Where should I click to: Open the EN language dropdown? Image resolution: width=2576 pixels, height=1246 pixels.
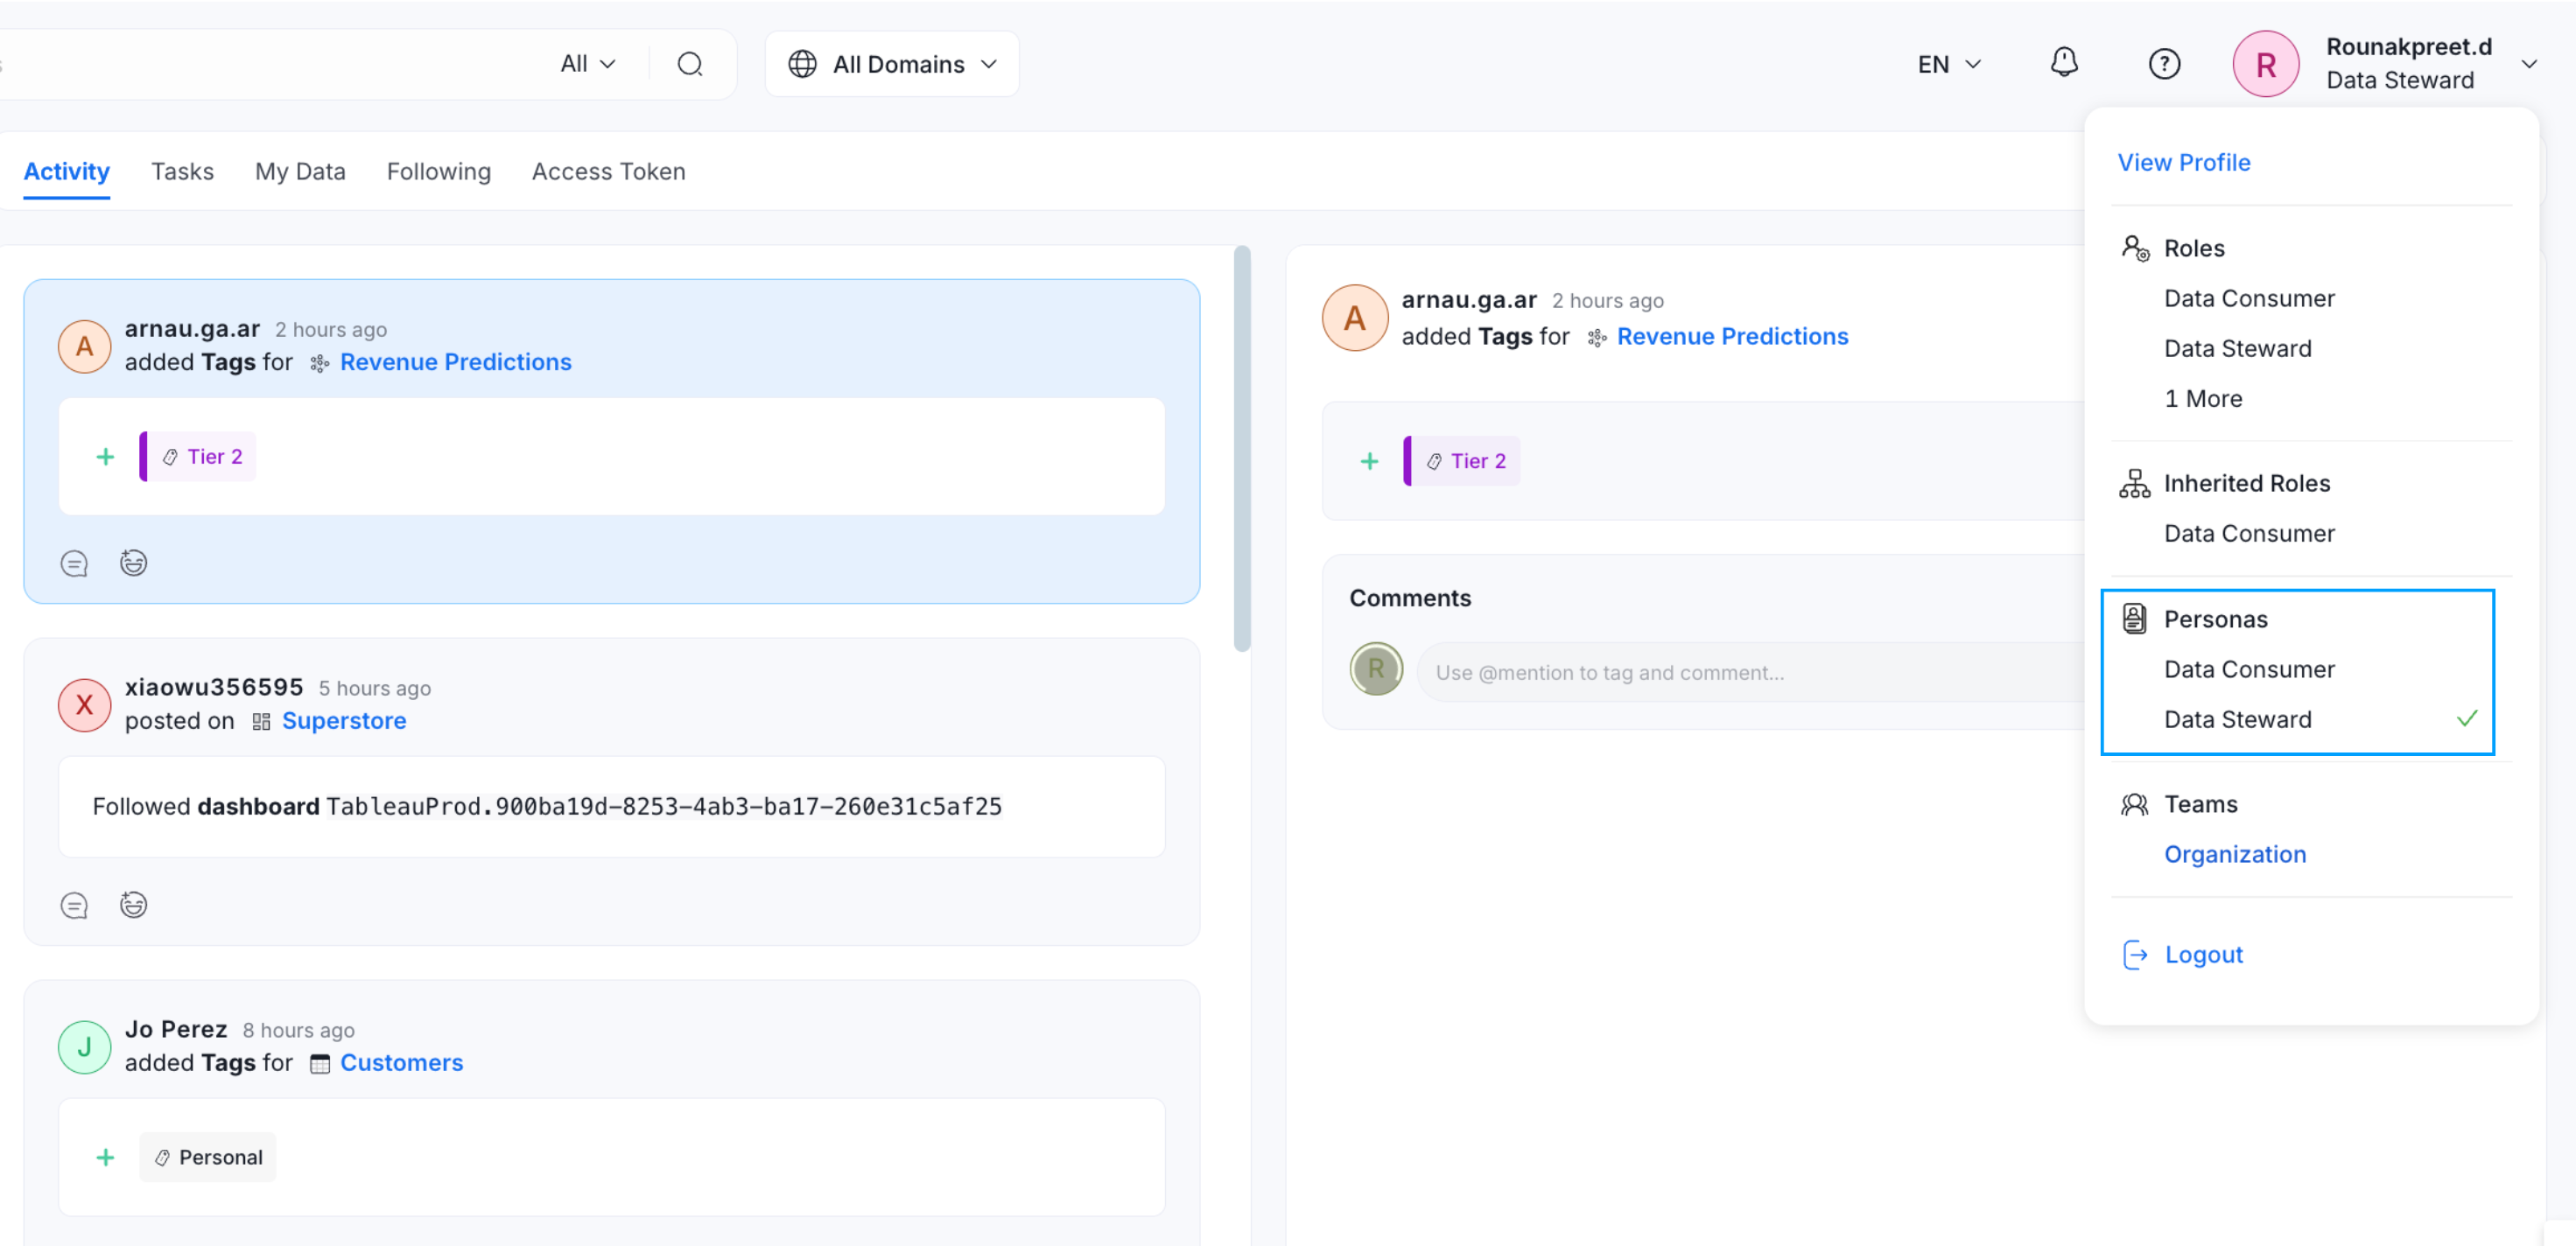pyautogui.click(x=1948, y=64)
